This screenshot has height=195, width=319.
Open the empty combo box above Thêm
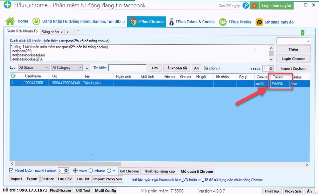click(x=294, y=41)
